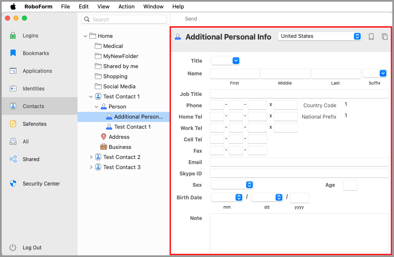The image size is (394, 257).
Task: Click the birth year (yyyy) field
Action: (300, 198)
